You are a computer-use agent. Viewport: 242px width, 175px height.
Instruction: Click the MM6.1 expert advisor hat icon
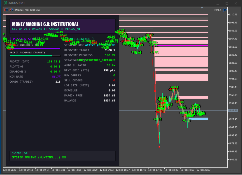(225, 10)
